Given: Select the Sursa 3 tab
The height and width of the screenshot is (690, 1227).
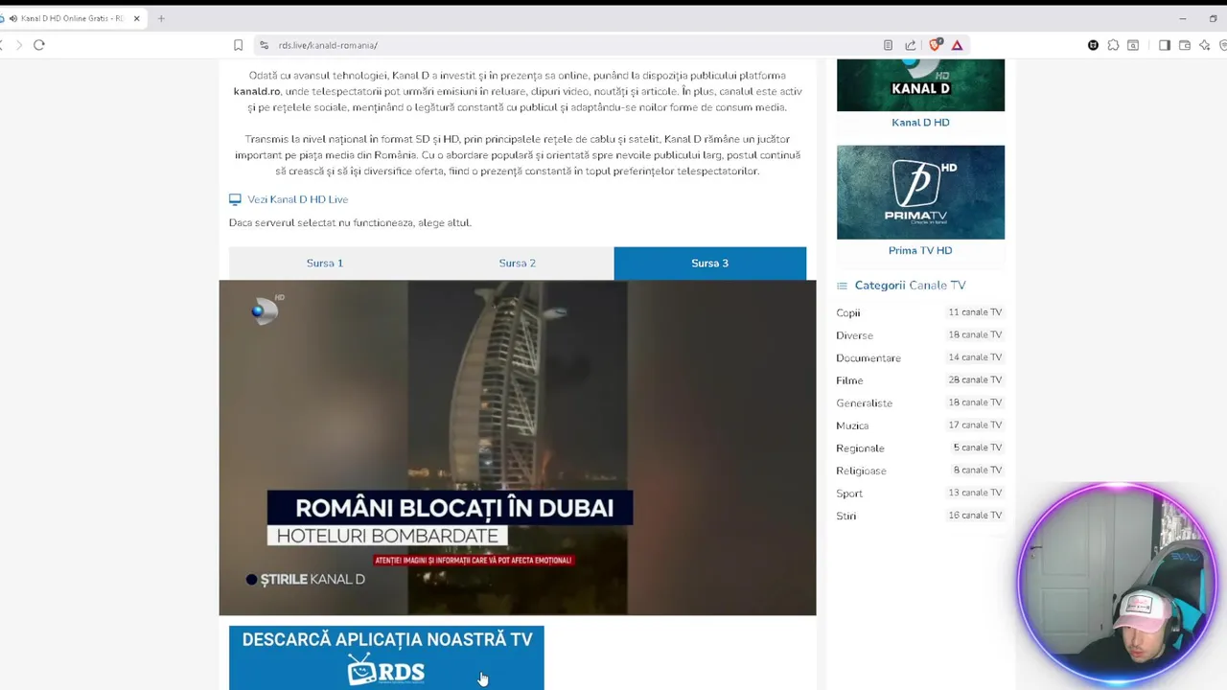Looking at the screenshot, I should pos(710,264).
